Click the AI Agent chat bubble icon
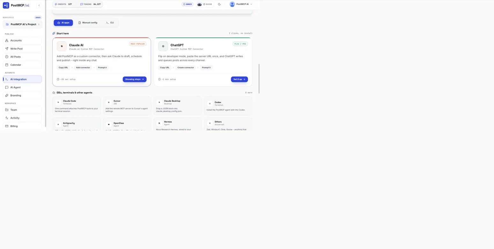The image size is (494, 249). (7, 87)
